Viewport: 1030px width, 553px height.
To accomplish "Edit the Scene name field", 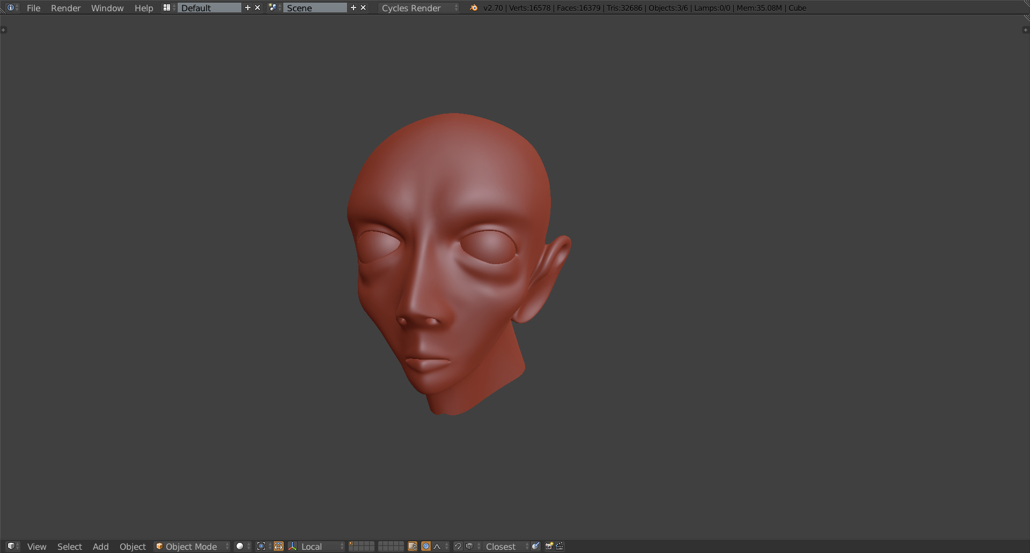I will pos(315,8).
